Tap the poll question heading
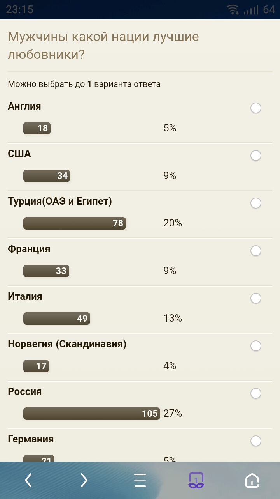Image resolution: width=280 pixels, height=499 pixels. coord(103,46)
